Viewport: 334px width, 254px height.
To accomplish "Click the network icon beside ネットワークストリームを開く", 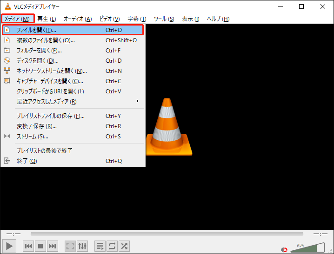I will (7, 71).
